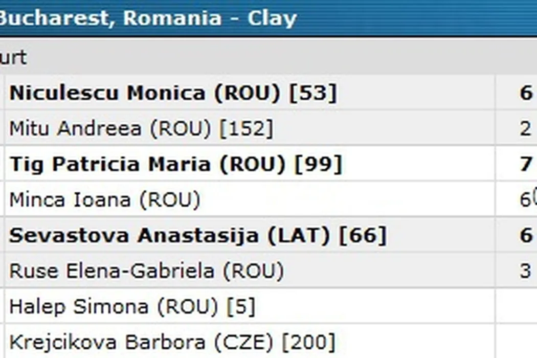The height and width of the screenshot is (358, 537).
Task: Click the [200] ranking beside Krejcikova Barbora
Action: pos(309,342)
